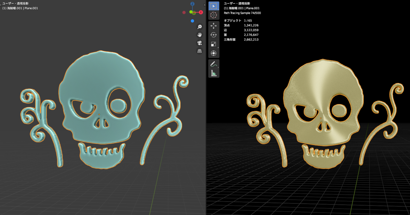The width and height of the screenshot is (410, 215).
Task: Click the face count "2,176,647"
Action: [x=251, y=35]
